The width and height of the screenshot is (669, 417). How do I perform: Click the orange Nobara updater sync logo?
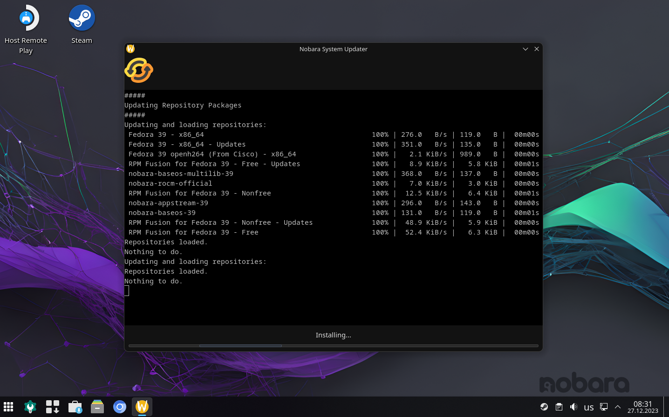pyautogui.click(x=139, y=70)
